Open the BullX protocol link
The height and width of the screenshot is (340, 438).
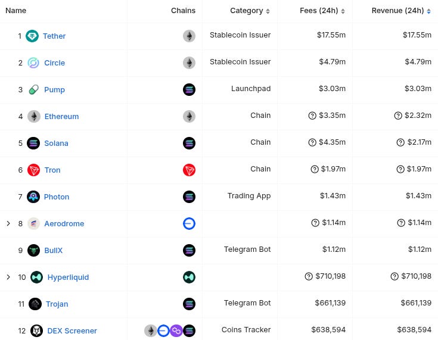[x=54, y=251]
